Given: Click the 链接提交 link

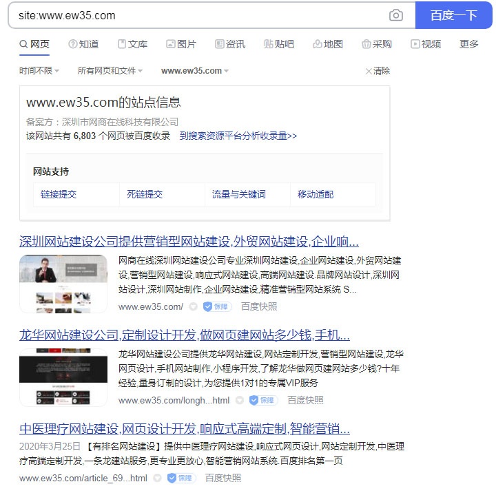Looking at the screenshot, I should (59, 194).
